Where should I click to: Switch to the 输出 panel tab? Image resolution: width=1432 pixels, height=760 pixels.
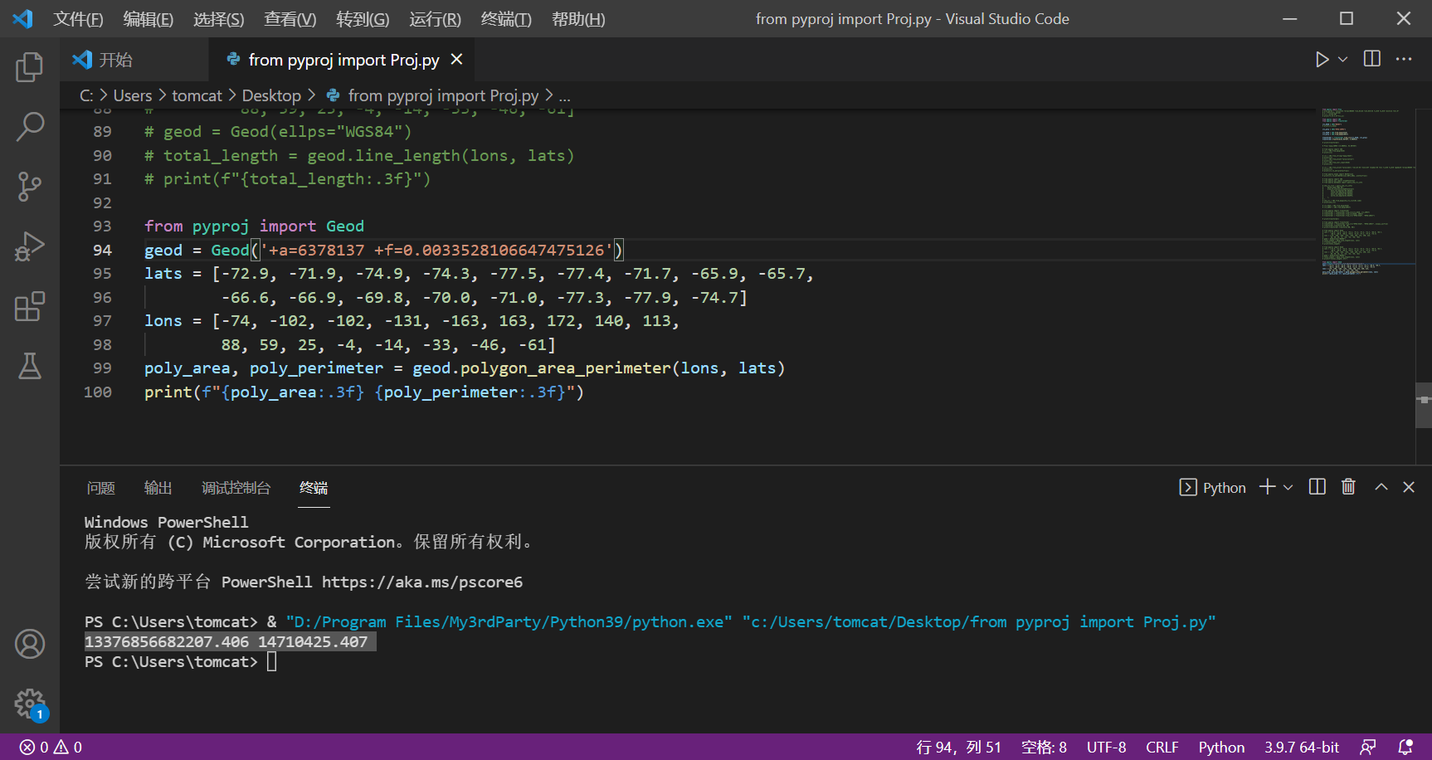pyautogui.click(x=158, y=488)
